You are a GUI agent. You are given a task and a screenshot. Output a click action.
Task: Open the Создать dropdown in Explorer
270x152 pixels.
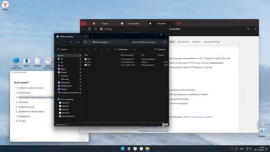coord(63,49)
